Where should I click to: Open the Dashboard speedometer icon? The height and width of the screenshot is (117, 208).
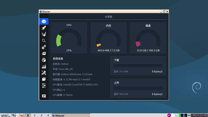click(x=44, y=21)
